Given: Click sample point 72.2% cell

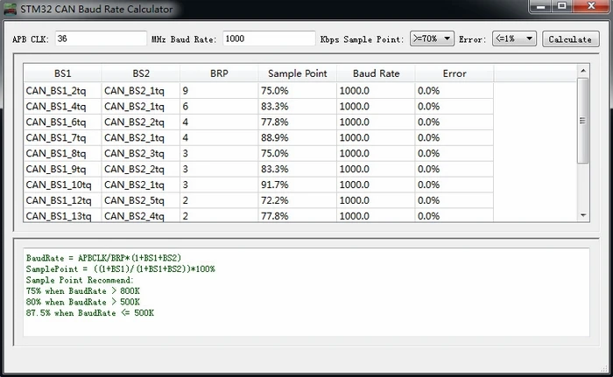Looking at the screenshot, I should click(x=297, y=200).
